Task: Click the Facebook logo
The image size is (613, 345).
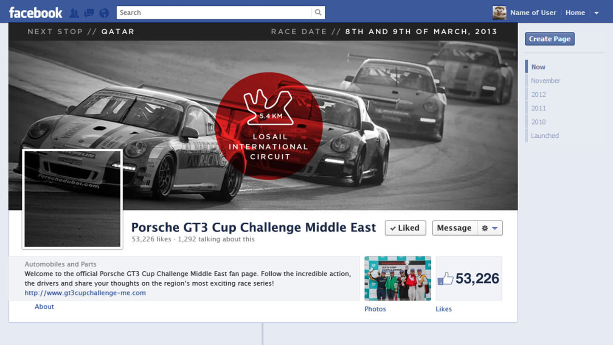Action: click(x=36, y=13)
